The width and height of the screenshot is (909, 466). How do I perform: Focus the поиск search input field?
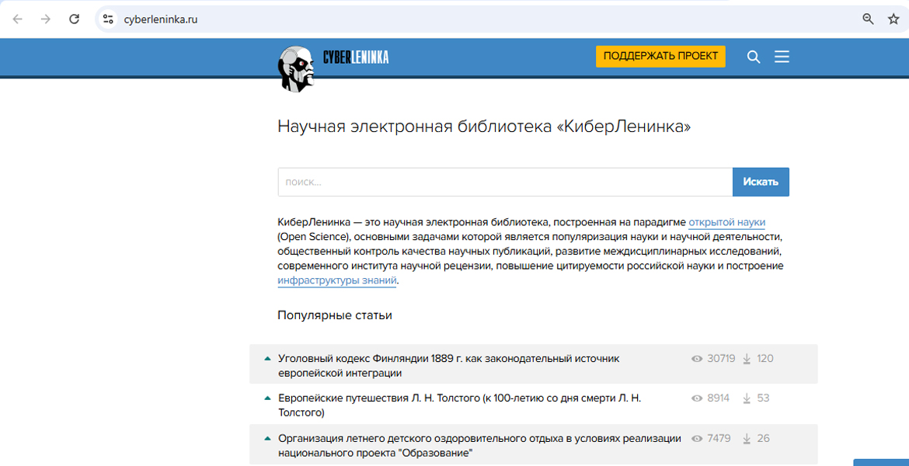click(505, 182)
